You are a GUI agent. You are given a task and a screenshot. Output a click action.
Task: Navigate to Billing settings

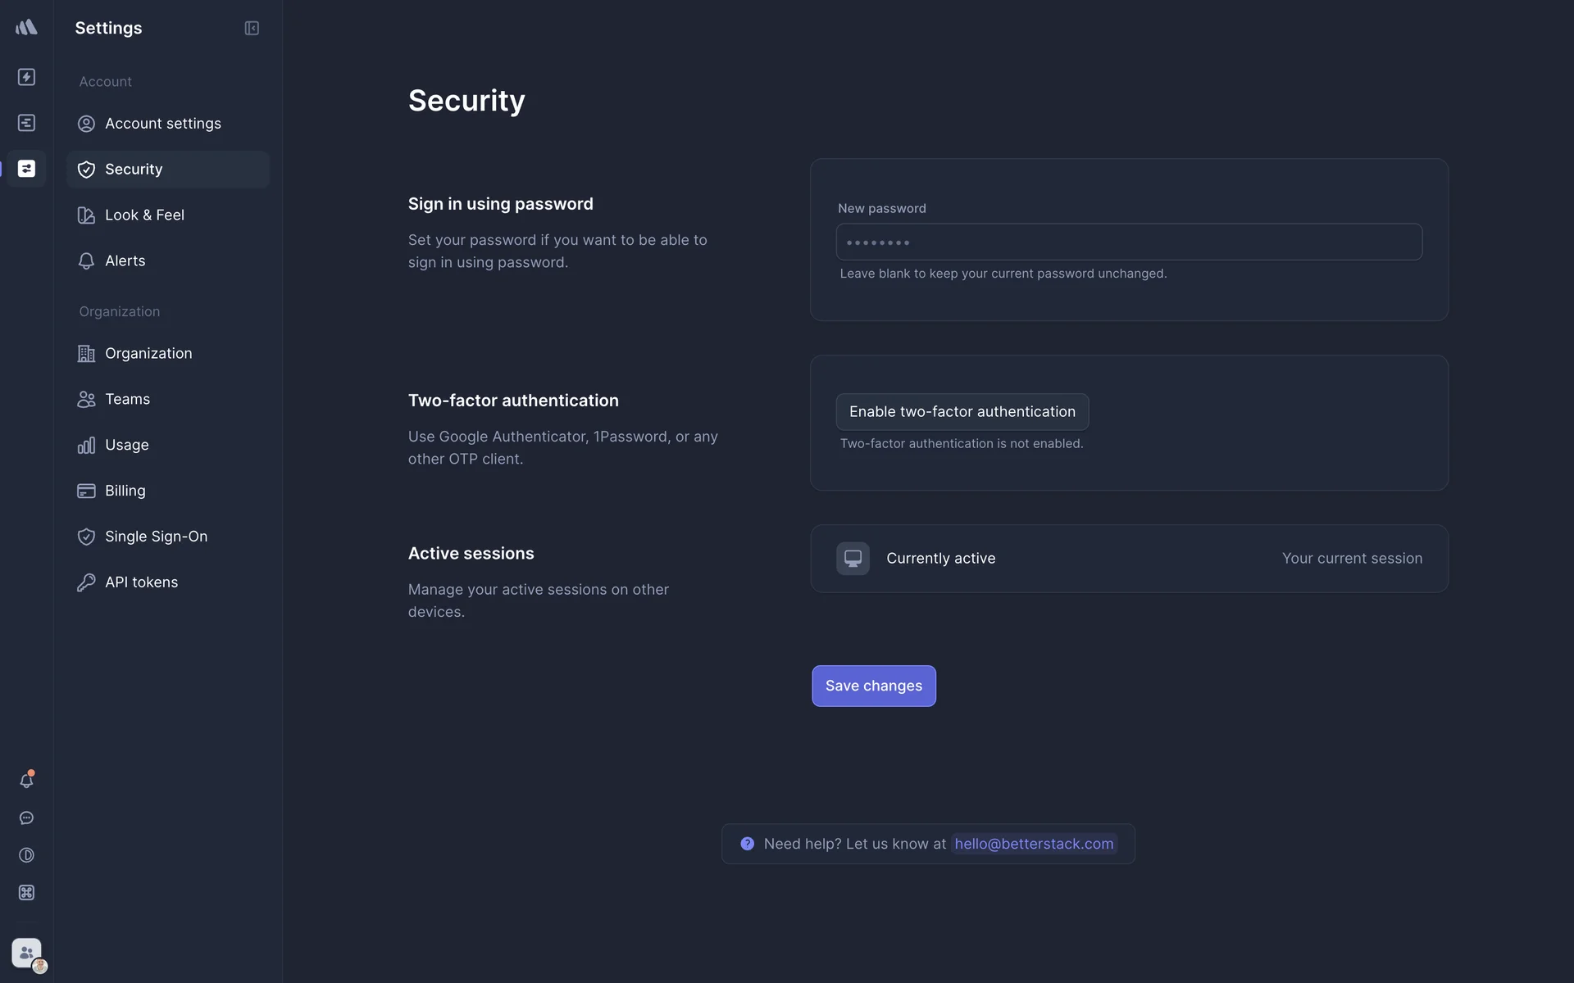point(125,491)
